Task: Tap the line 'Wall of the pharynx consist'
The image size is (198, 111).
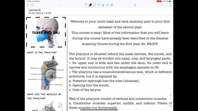Action: [x=118, y=99]
